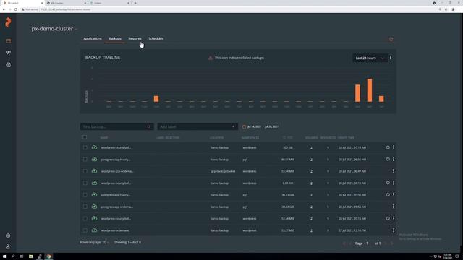Open the clusters dashboard icon in the sidebar
This screenshot has height=260, width=463.
click(x=8, y=41)
